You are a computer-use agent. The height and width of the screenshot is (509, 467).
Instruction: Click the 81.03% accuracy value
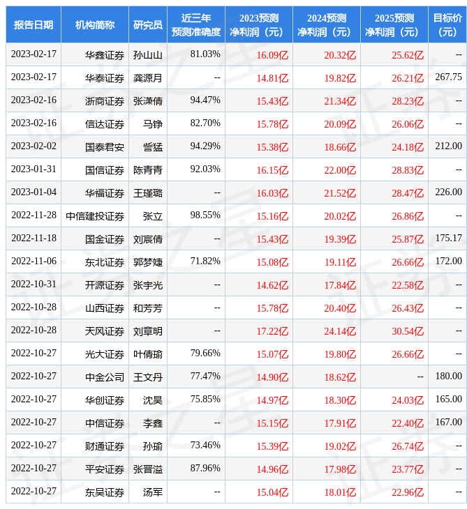point(205,54)
